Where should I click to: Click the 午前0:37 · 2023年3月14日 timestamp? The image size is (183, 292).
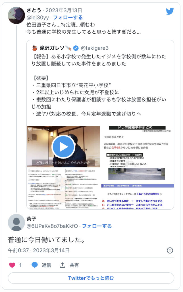[x=39, y=250]
